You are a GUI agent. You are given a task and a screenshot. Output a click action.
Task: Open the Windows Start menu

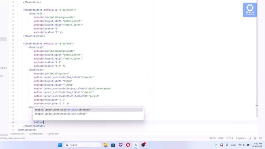pos(60,145)
